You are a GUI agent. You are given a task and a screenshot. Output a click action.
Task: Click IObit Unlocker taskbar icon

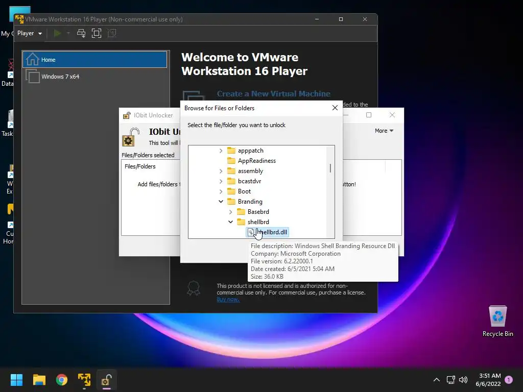click(107, 380)
